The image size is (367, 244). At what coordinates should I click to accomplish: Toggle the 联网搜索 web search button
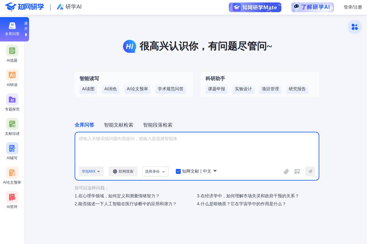[x=123, y=171]
